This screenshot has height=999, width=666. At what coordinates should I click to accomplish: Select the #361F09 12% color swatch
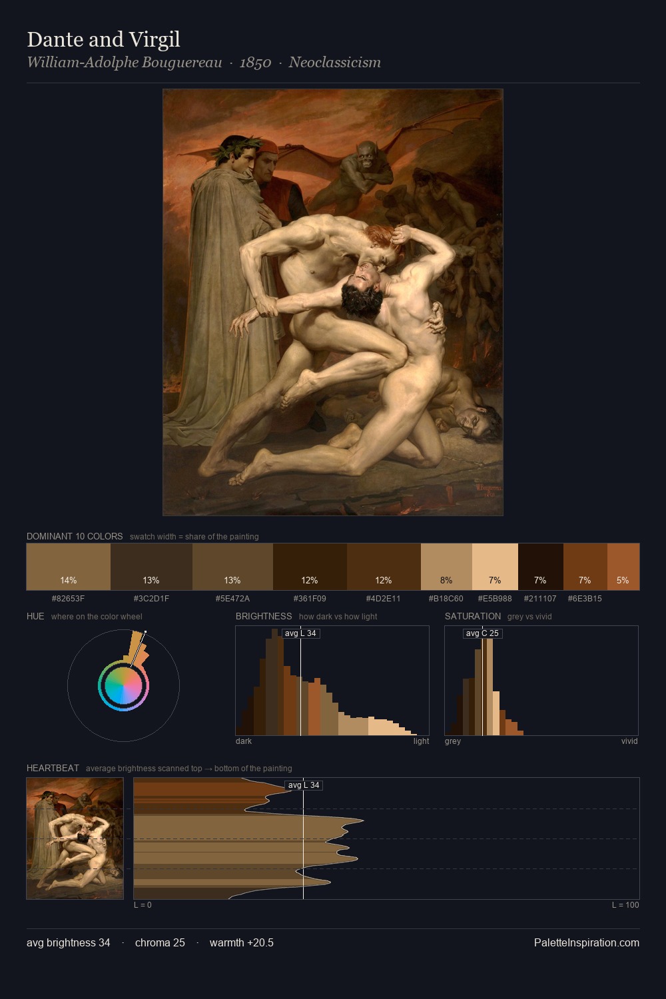point(310,567)
